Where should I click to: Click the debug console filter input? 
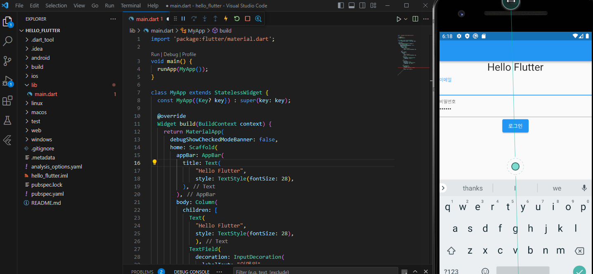316,272
